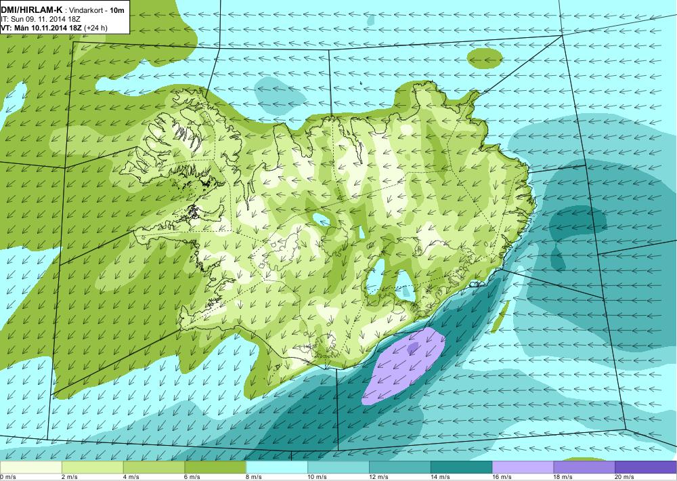Choose the dark teal 14–16 m/s legend swatch
The width and height of the screenshot is (677, 481).
pyautogui.click(x=462, y=467)
